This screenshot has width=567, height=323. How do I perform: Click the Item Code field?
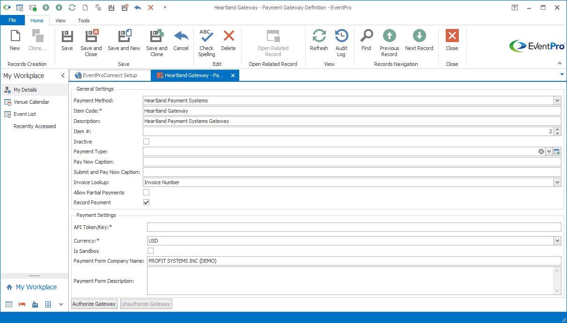click(x=352, y=111)
